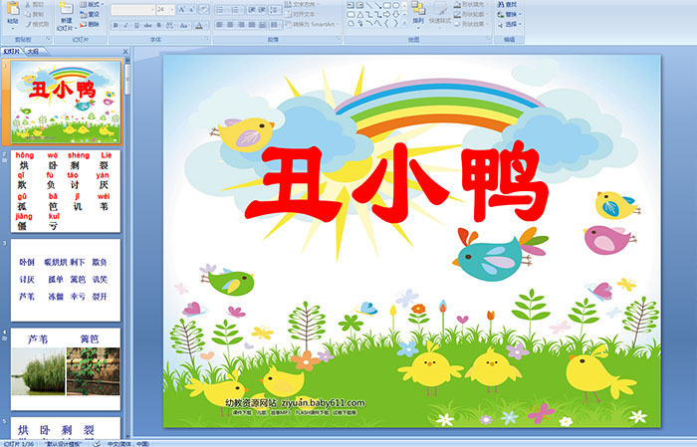The width and height of the screenshot is (697, 447).
Task: Click the Numbering list icon
Action: [236, 9]
